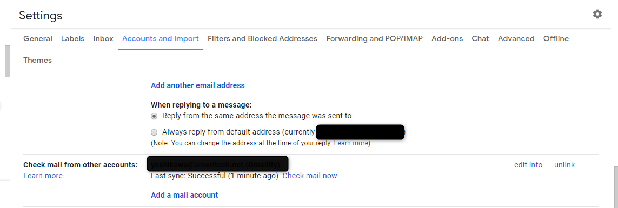This screenshot has height=208, width=618.
Task: Open Filters and Blocked Addresses tab
Action: 262,38
